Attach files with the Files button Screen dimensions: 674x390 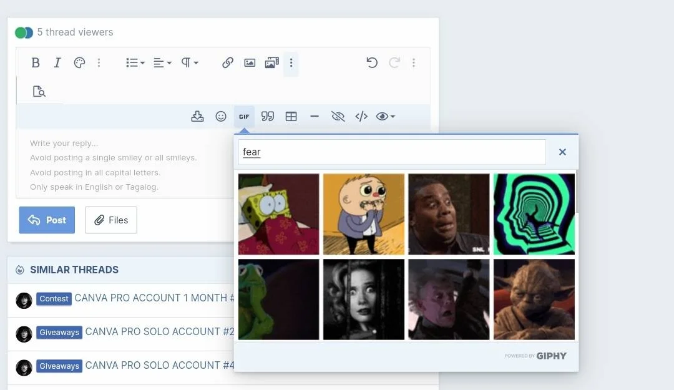click(x=111, y=220)
